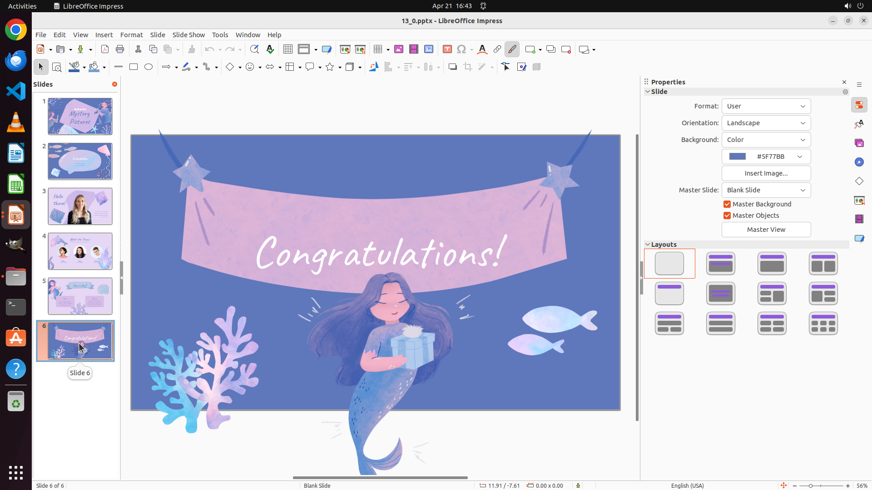
Task: Uncheck the Master Background checkbox
Action: click(727, 204)
